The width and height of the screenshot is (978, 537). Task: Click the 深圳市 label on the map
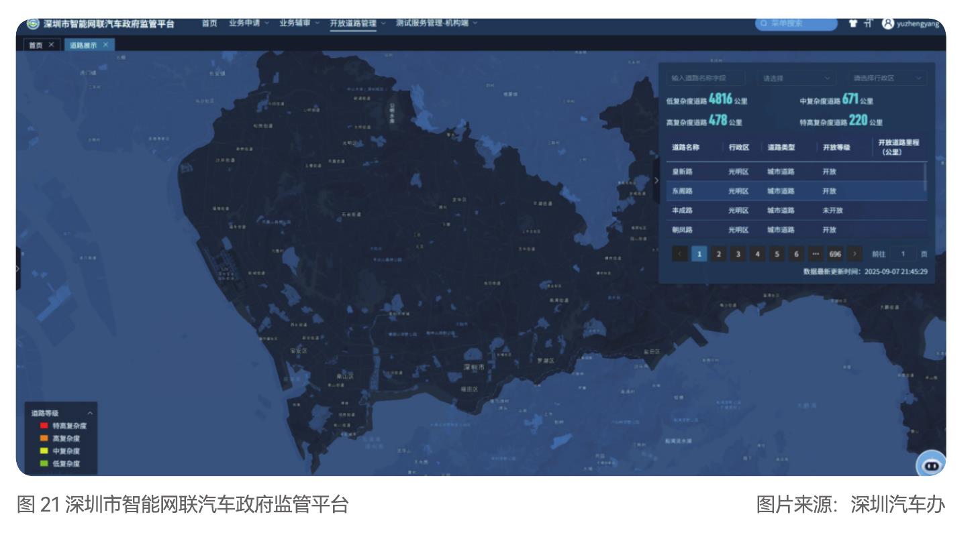474,367
